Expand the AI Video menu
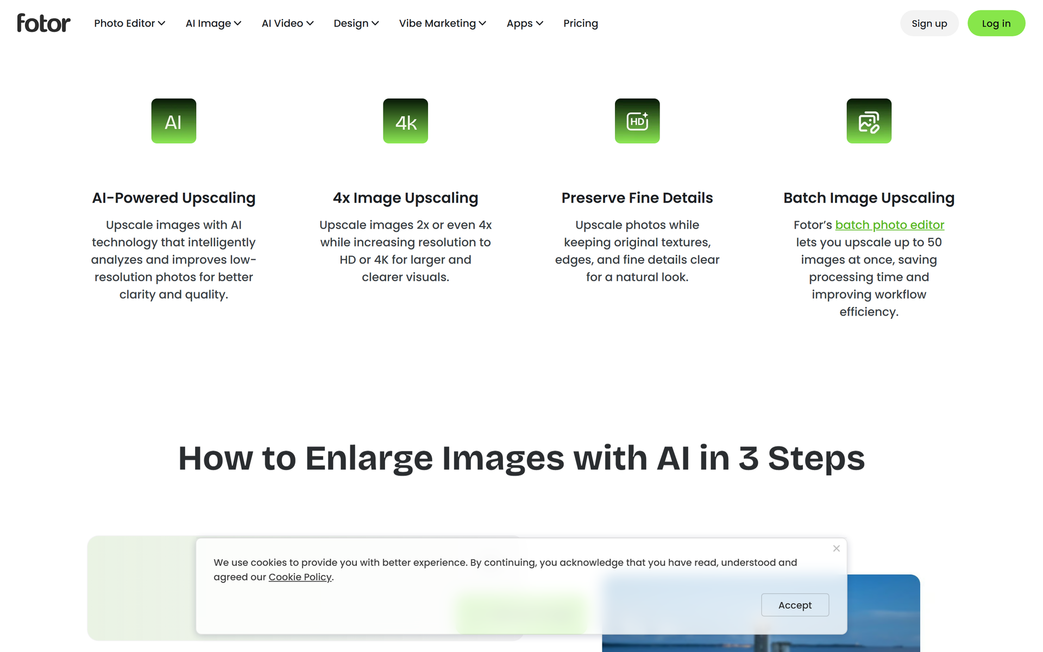Image resolution: width=1043 pixels, height=652 pixels. pyautogui.click(x=287, y=23)
